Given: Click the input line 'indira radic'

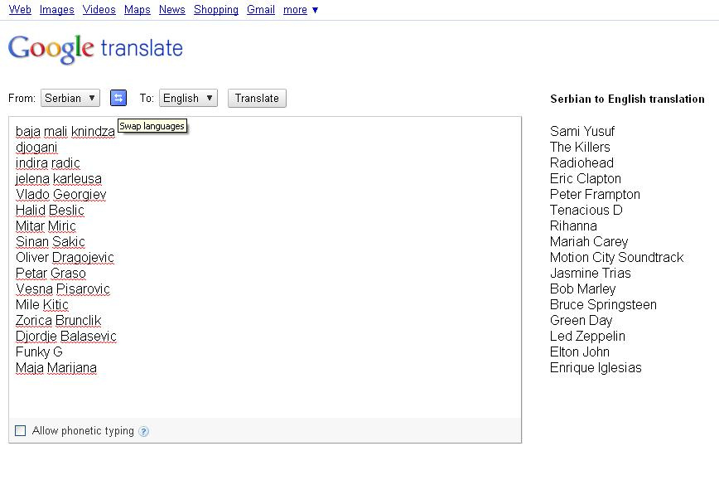Looking at the screenshot, I should tap(48, 163).
